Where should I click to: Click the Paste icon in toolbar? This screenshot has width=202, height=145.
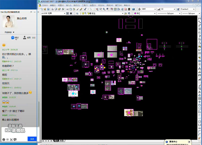click(x=74, y=9)
